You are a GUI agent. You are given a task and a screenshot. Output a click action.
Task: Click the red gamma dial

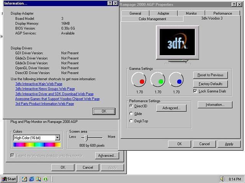[x=139, y=80]
